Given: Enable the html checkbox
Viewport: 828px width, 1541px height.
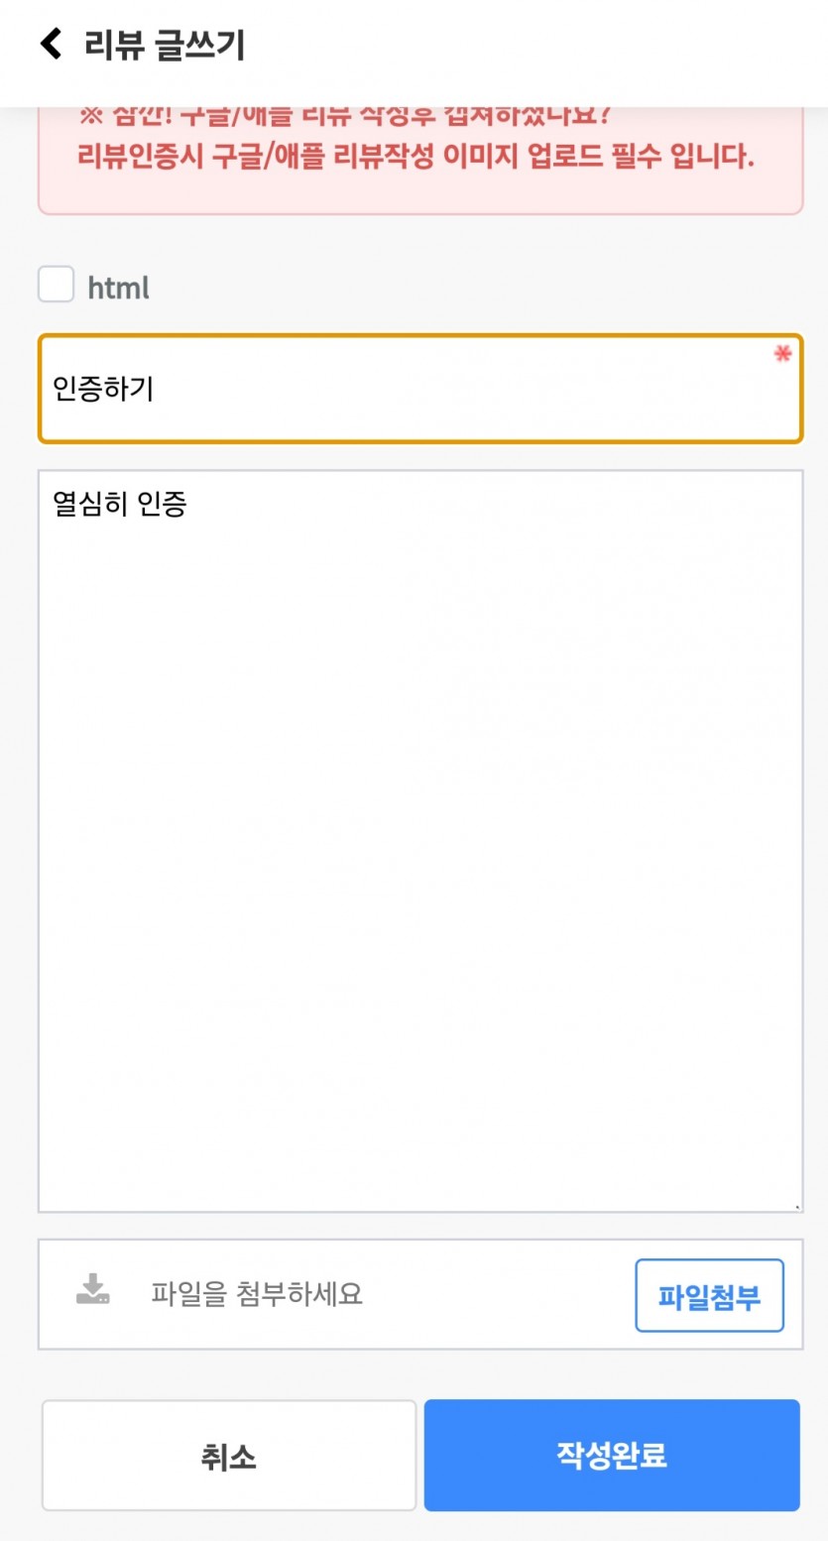Looking at the screenshot, I should click(56, 285).
